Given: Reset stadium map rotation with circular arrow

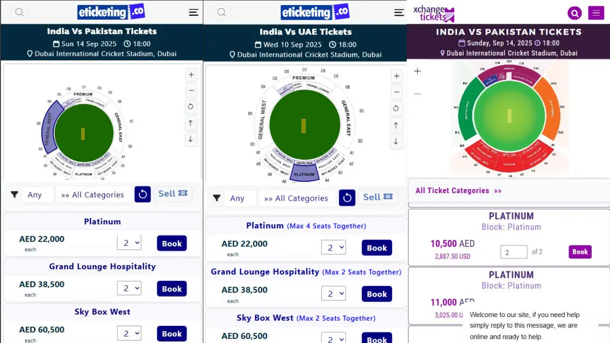Looking at the screenshot, I should tap(191, 107).
